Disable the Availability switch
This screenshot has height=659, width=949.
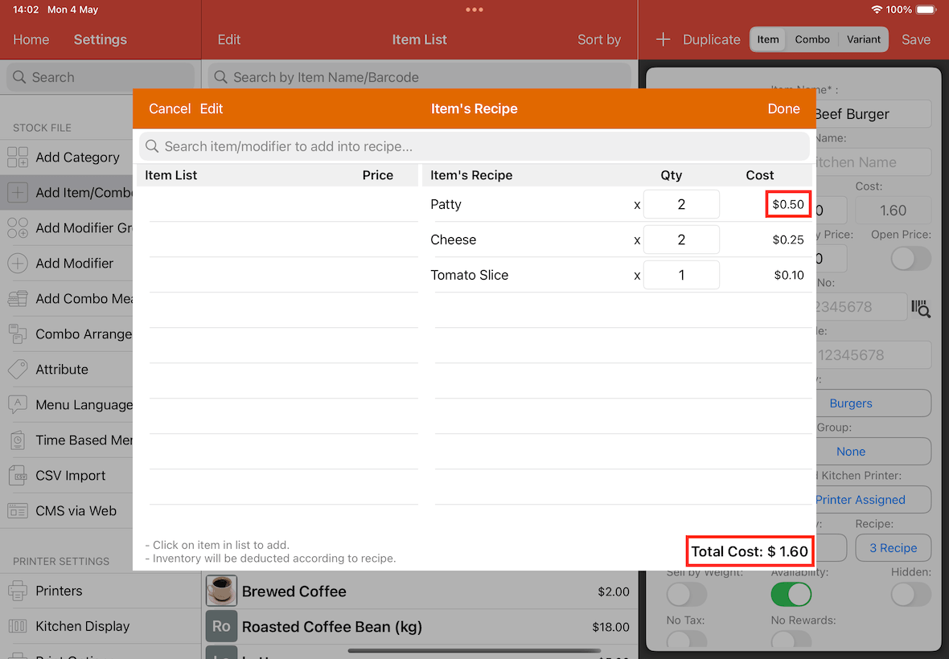point(791,595)
